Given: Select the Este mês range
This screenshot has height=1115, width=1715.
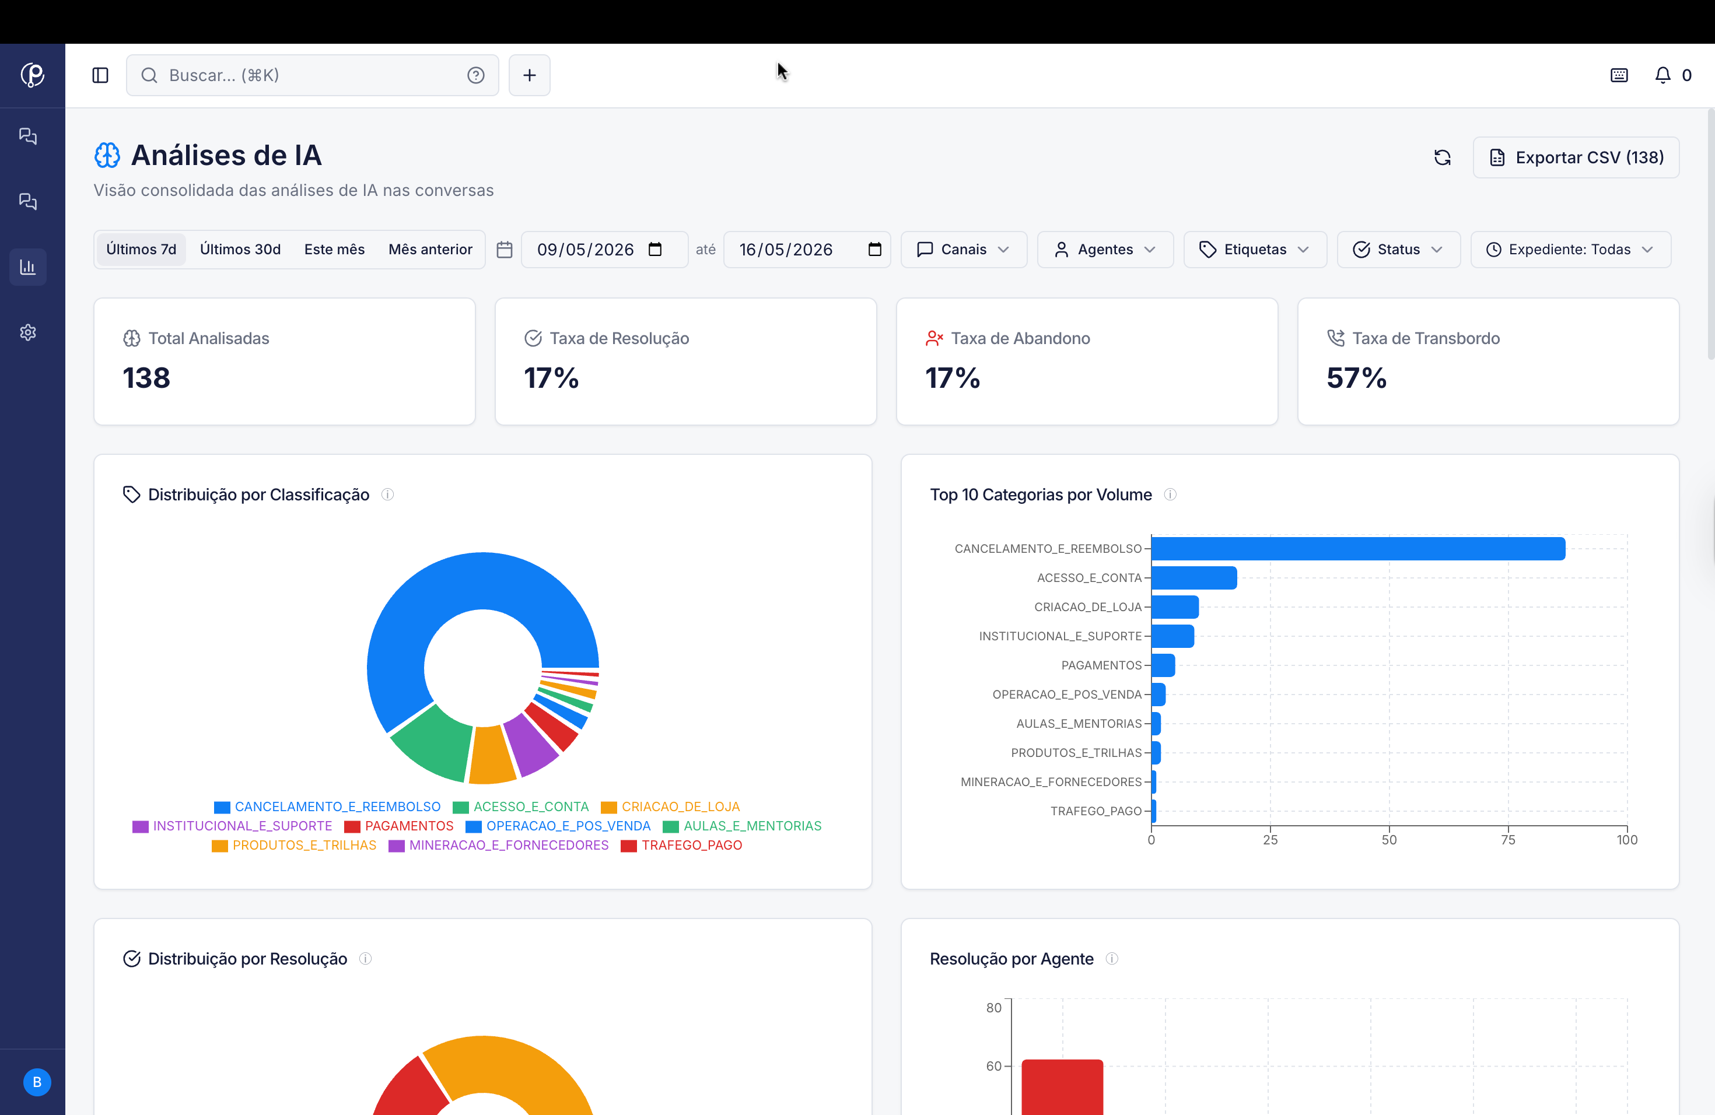Looking at the screenshot, I should (x=334, y=249).
